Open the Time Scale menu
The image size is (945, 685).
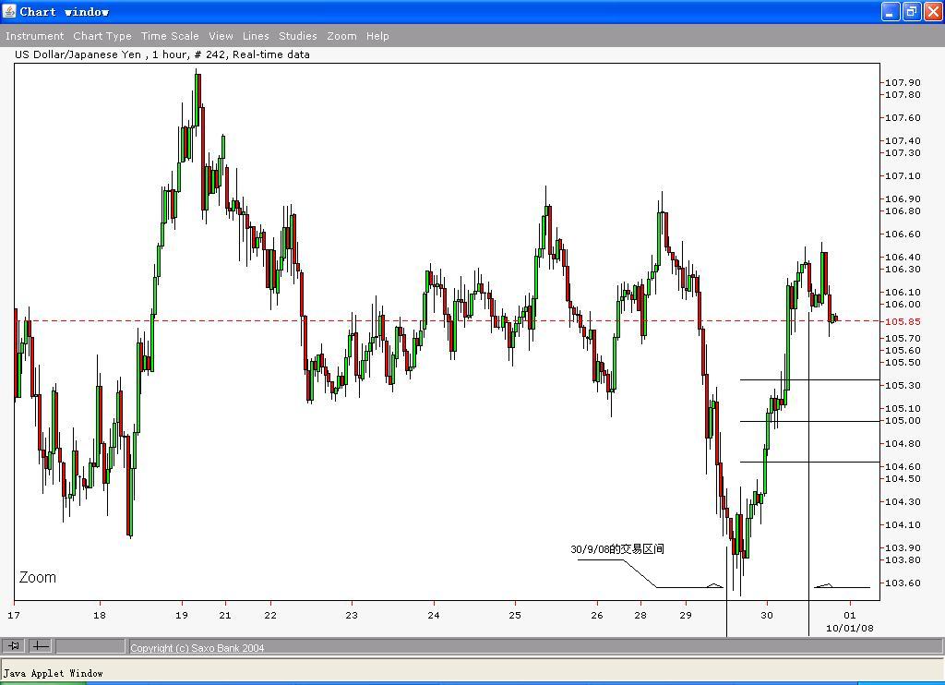pos(170,36)
